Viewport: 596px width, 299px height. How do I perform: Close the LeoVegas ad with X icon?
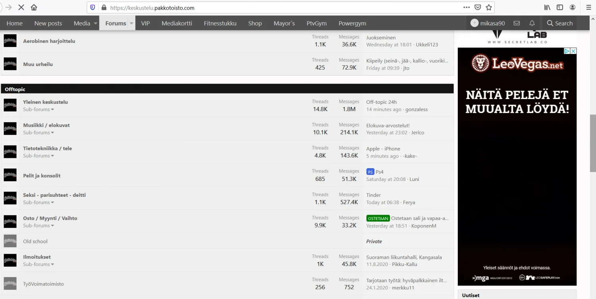click(573, 51)
